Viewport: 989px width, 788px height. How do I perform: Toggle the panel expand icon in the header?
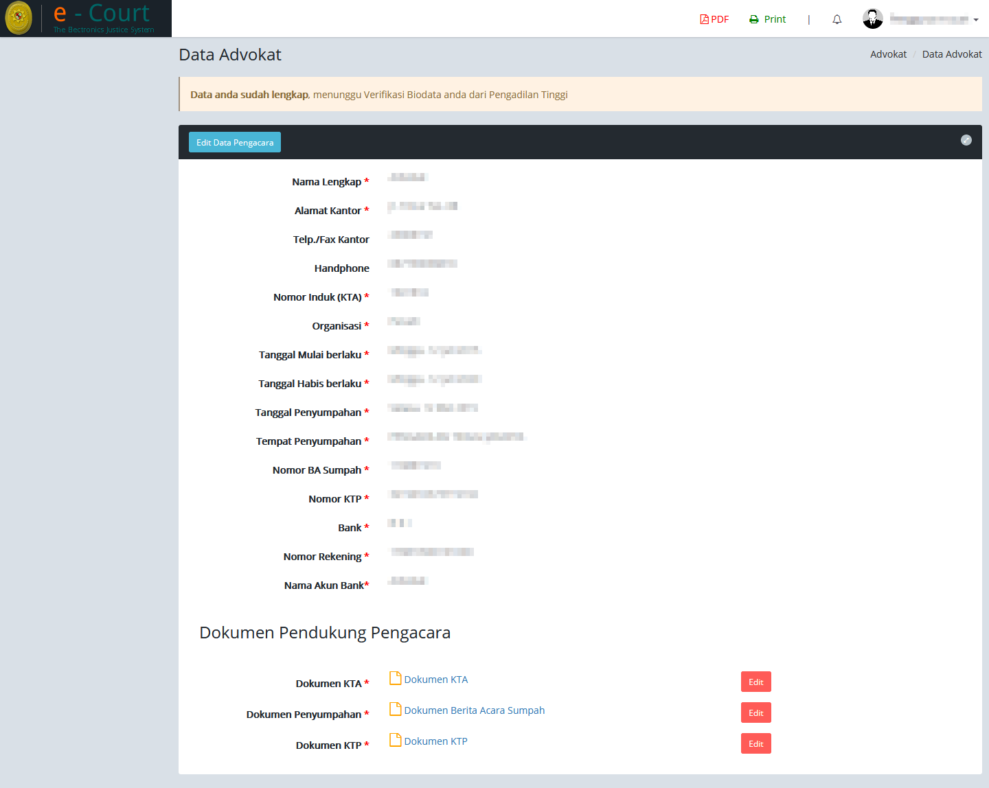(x=966, y=140)
